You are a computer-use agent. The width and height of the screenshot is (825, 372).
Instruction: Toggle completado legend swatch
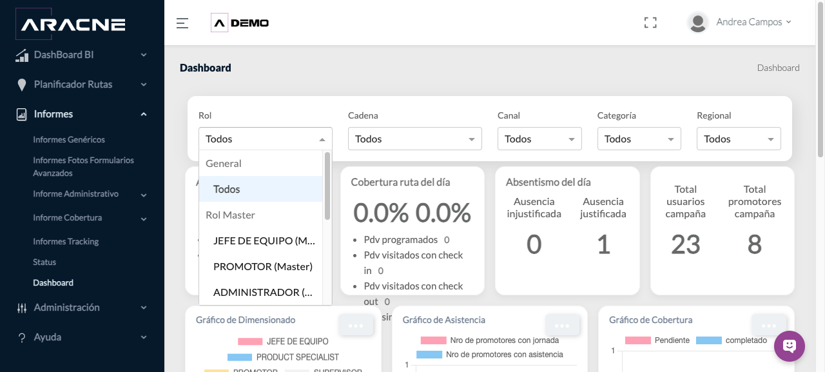point(708,340)
